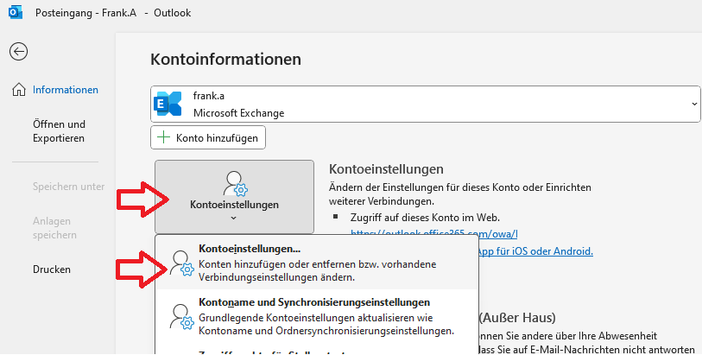Click the home icon beside Informationen

coord(18,90)
